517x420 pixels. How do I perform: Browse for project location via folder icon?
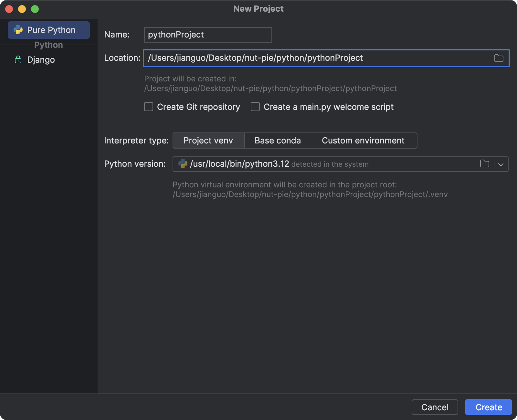pos(499,58)
